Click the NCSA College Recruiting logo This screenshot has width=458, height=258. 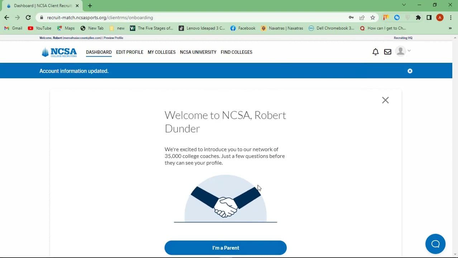tap(59, 52)
